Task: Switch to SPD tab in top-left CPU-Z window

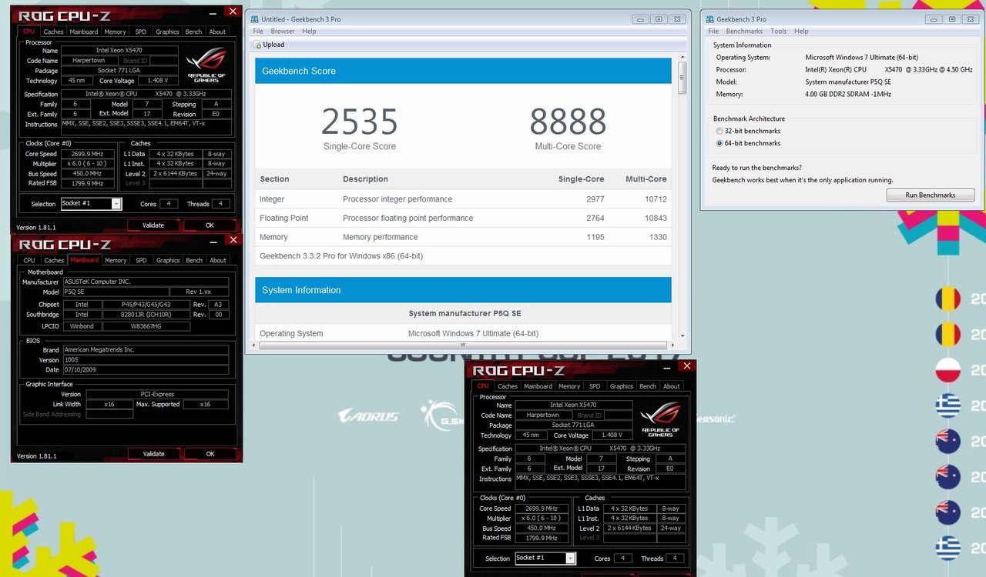Action: (141, 32)
